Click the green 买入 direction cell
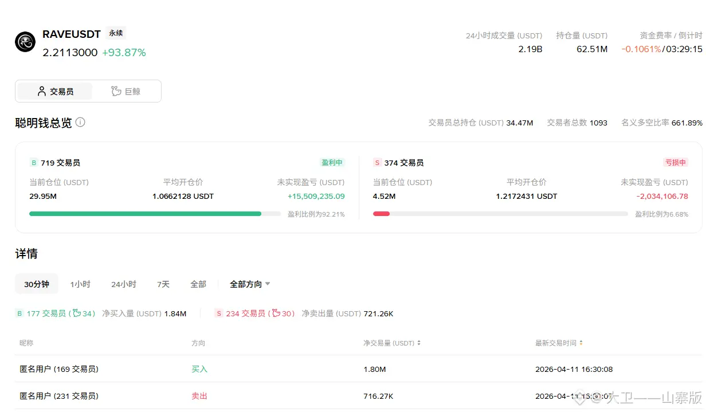 [x=199, y=369]
